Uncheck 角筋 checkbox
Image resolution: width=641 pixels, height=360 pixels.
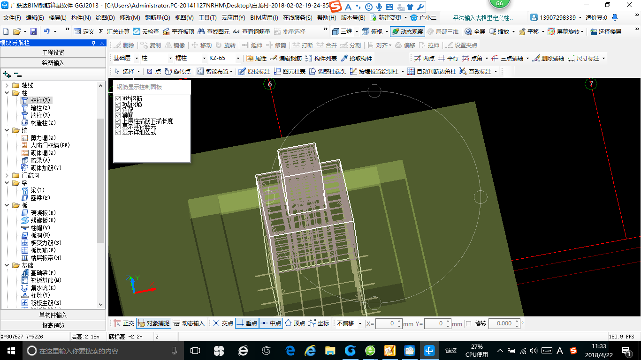tap(118, 110)
